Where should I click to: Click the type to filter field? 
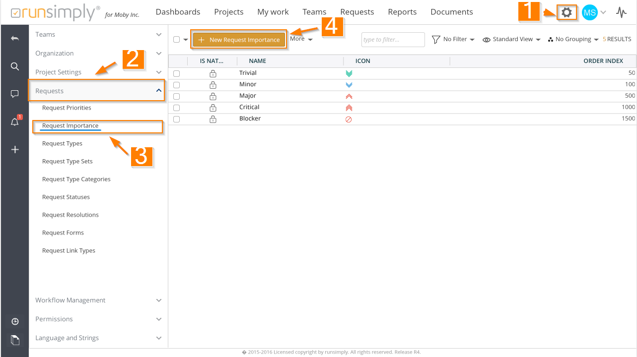[x=393, y=40]
